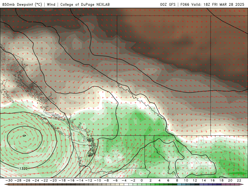248x186 pixels.
Task: Click the "18" color scale value
Action: [221, 180]
